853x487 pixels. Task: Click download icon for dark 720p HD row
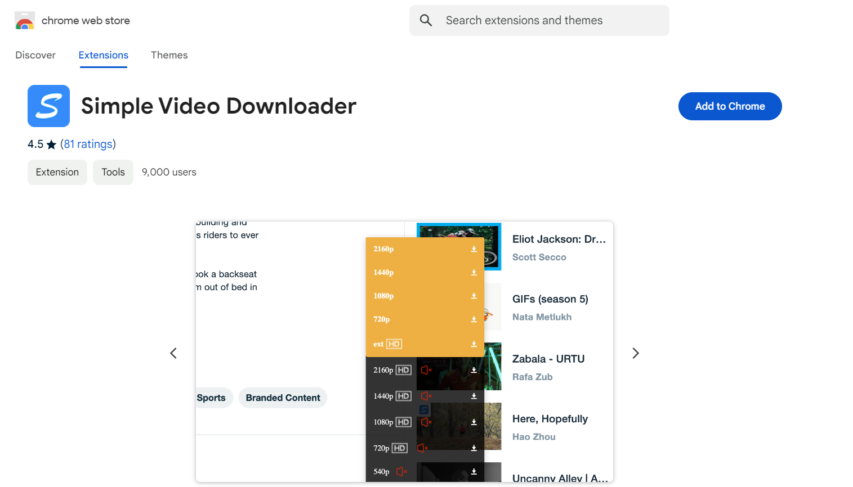(474, 448)
